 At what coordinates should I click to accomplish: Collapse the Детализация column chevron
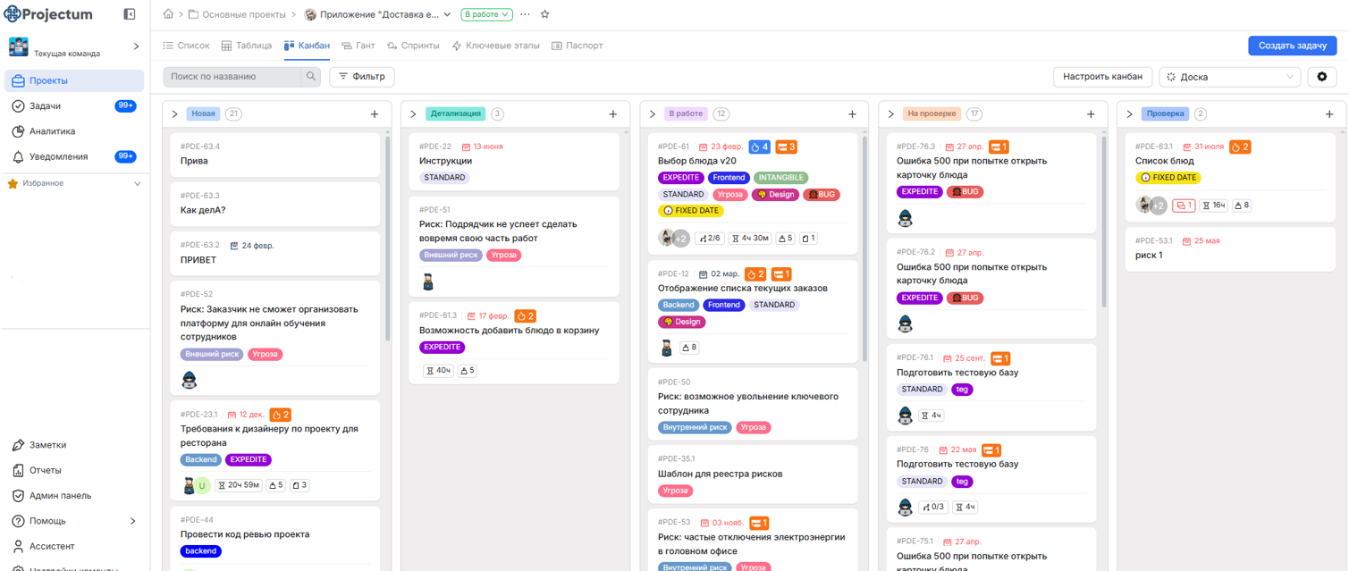(x=414, y=114)
